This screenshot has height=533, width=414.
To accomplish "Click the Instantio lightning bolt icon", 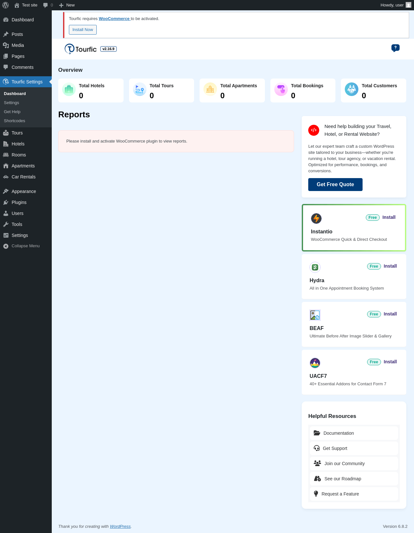I will tap(316, 219).
